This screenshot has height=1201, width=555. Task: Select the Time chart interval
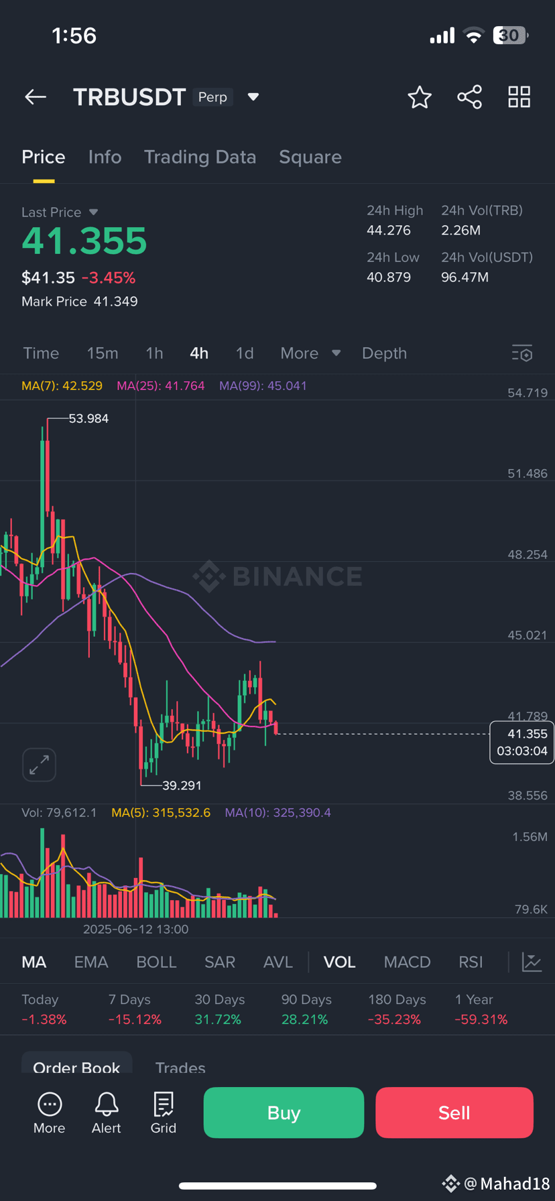coord(41,353)
